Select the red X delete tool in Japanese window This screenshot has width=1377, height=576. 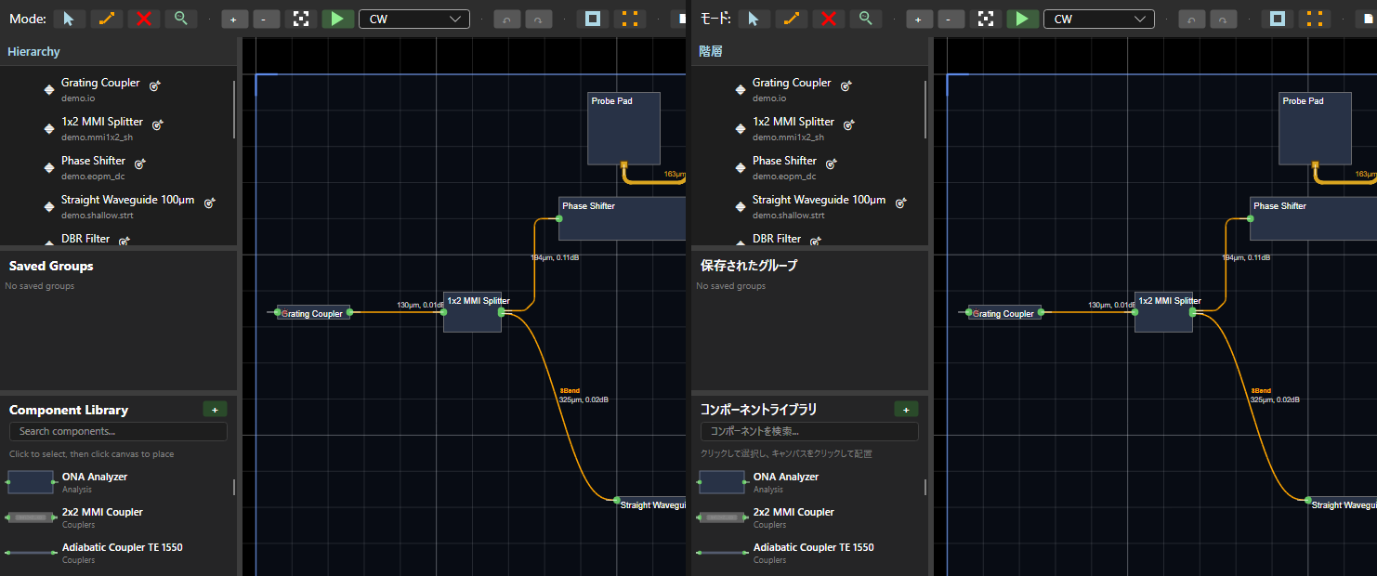pyautogui.click(x=828, y=19)
